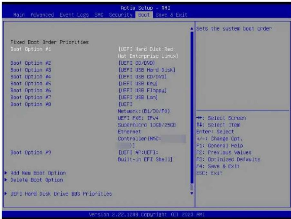
Task: Go to the BMC tab
Action: tap(99, 15)
